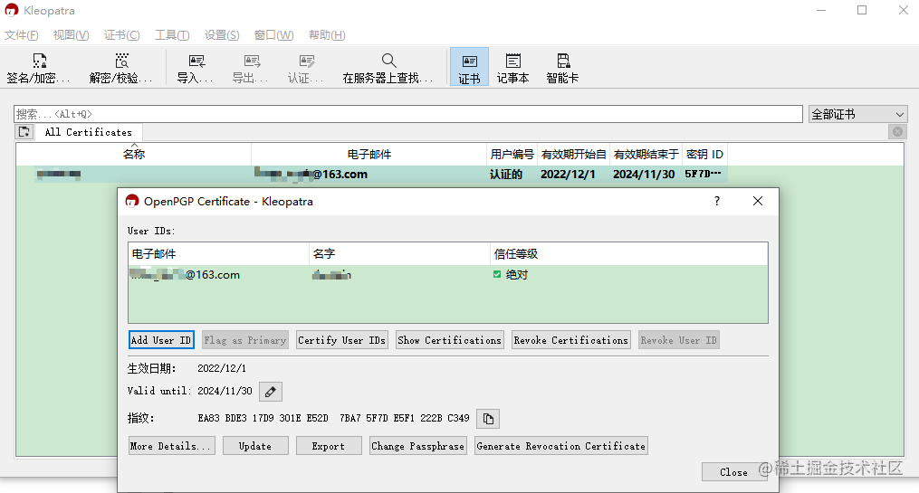This screenshot has width=919, height=493.
Task: Switch to the Certificates (证书) view
Action: click(x=469, y=67)
